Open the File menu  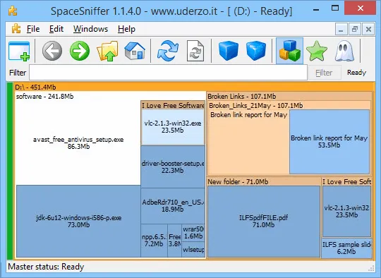(x=33, y=29)
